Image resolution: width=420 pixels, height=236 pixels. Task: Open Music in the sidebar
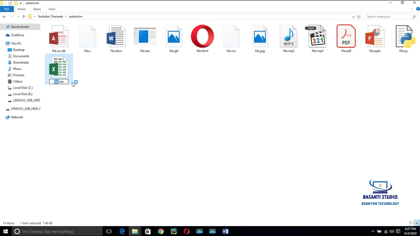click(x=17, y=69)
